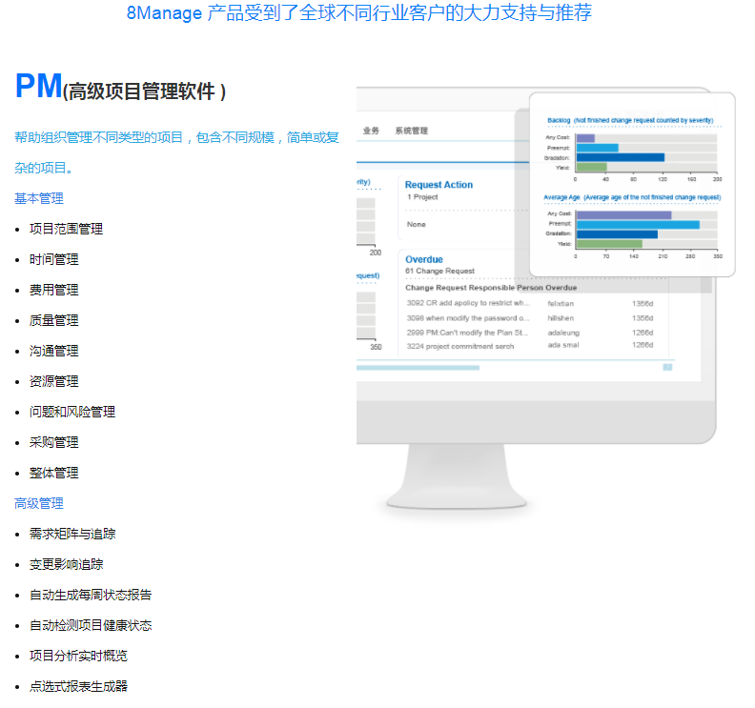Image resolution: width=755 pixels, height=708 pixels.
Task: Click the horizontal scrollbar under the Overdue table
Action: pos(418,368)
